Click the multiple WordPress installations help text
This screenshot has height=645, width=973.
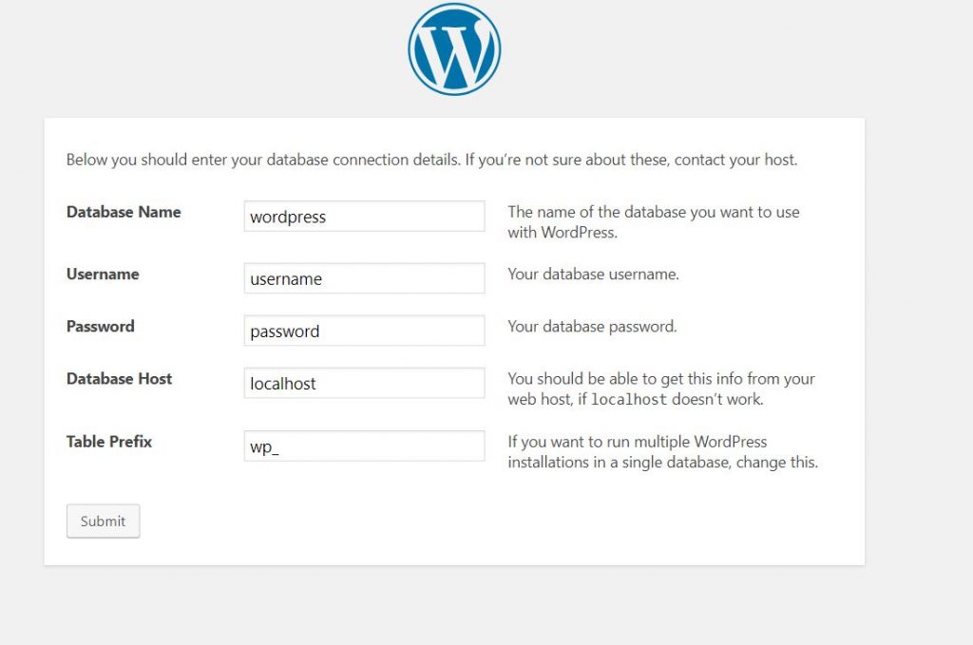(662, 451)
